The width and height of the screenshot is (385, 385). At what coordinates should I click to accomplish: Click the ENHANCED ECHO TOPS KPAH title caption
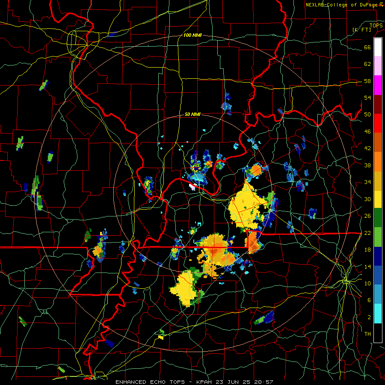point(194,382)
